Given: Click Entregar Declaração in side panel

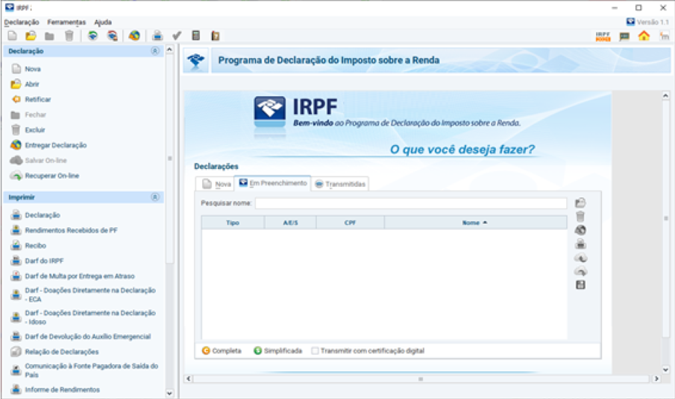Looking at the screenshot, I should point(55,145).
